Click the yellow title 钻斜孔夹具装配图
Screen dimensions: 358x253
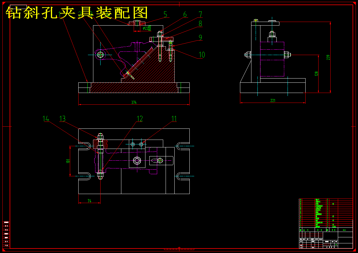[x=77, y=13]
